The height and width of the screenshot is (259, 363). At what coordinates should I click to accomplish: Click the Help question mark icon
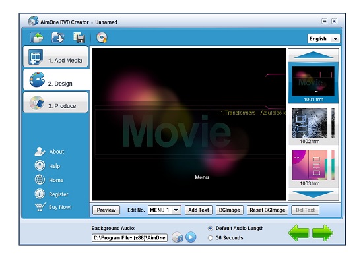tap(40, 165)
